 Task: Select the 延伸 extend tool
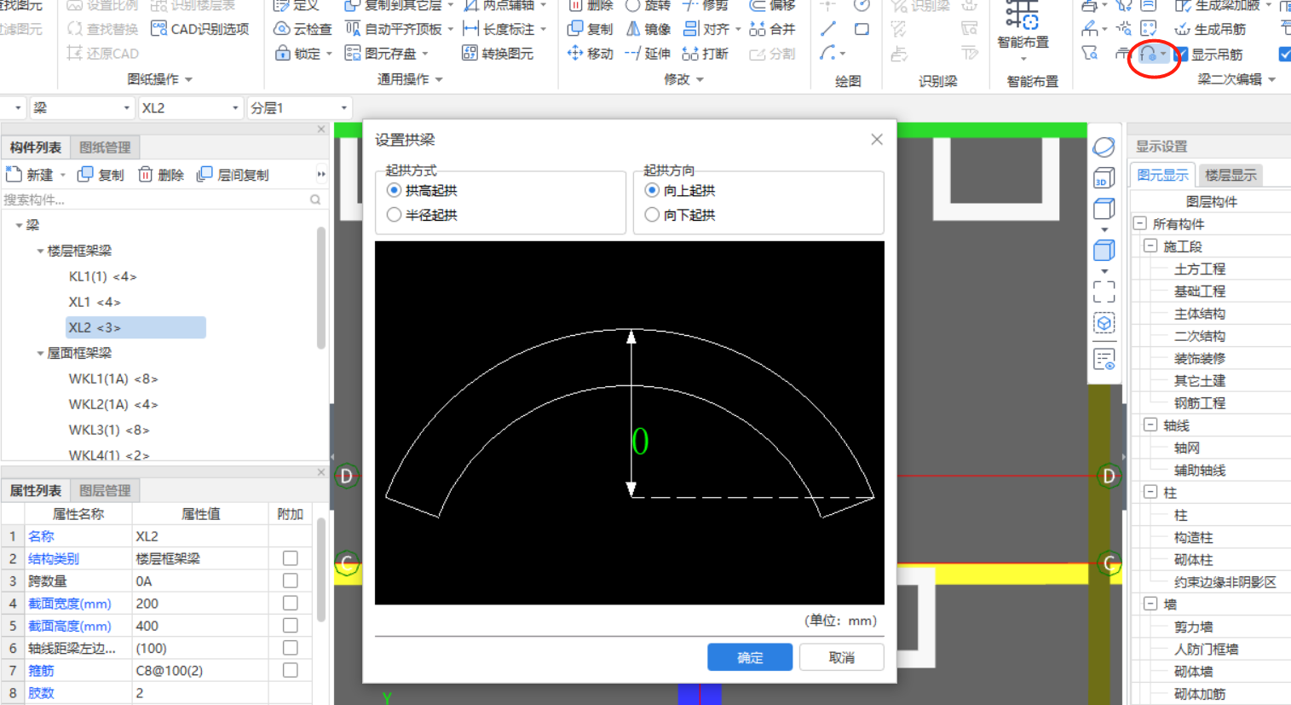click(x=648, y=53)
